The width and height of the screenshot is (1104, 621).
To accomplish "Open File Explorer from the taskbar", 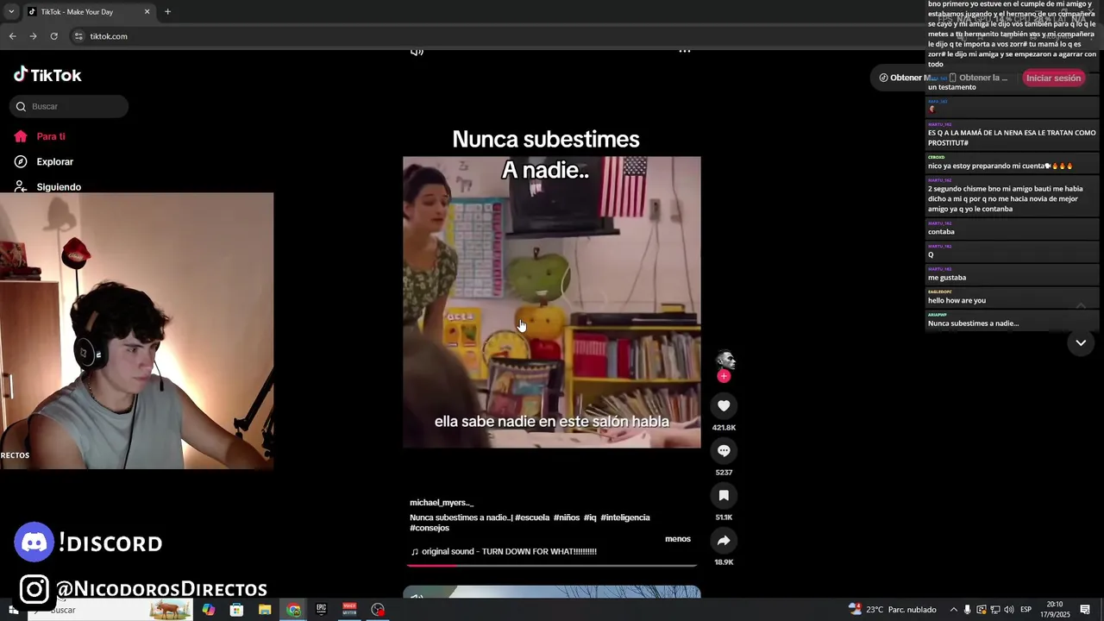I will pos(265,610).
